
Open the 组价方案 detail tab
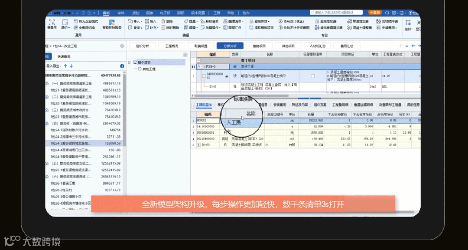(320, 105)
